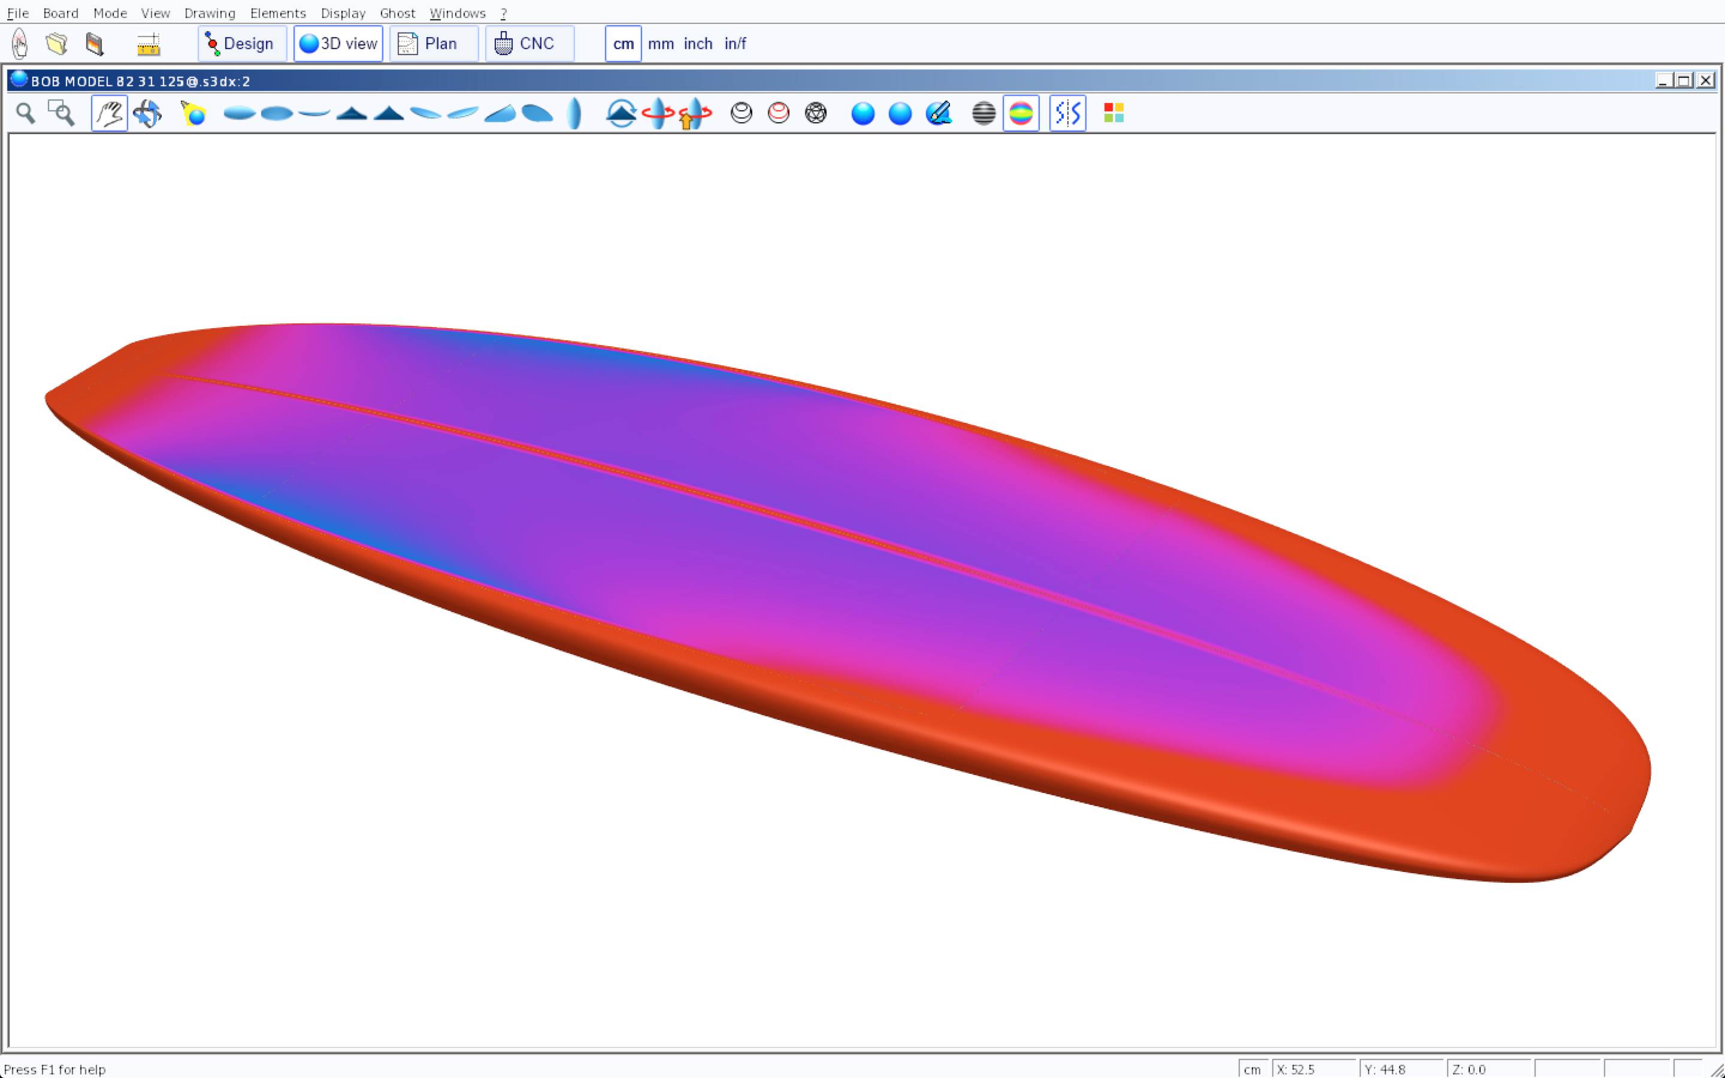Image resolution: width=1725 pixels, height=1078 pixels.
Task: Open the four-color squares palette
Action: click(1113, 113)
